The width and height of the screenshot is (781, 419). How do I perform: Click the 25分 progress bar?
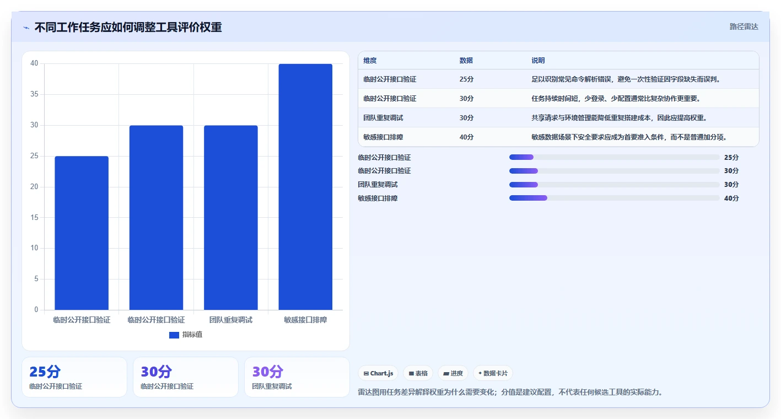click(615, 157)
